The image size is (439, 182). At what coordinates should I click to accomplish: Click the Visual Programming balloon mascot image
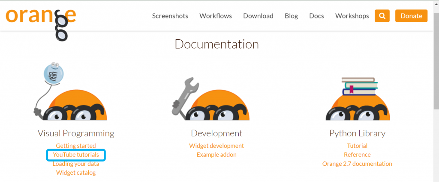70,91
